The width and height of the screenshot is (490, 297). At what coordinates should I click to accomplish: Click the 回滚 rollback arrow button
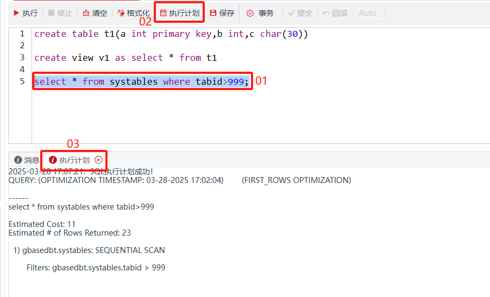pos(326,13)
